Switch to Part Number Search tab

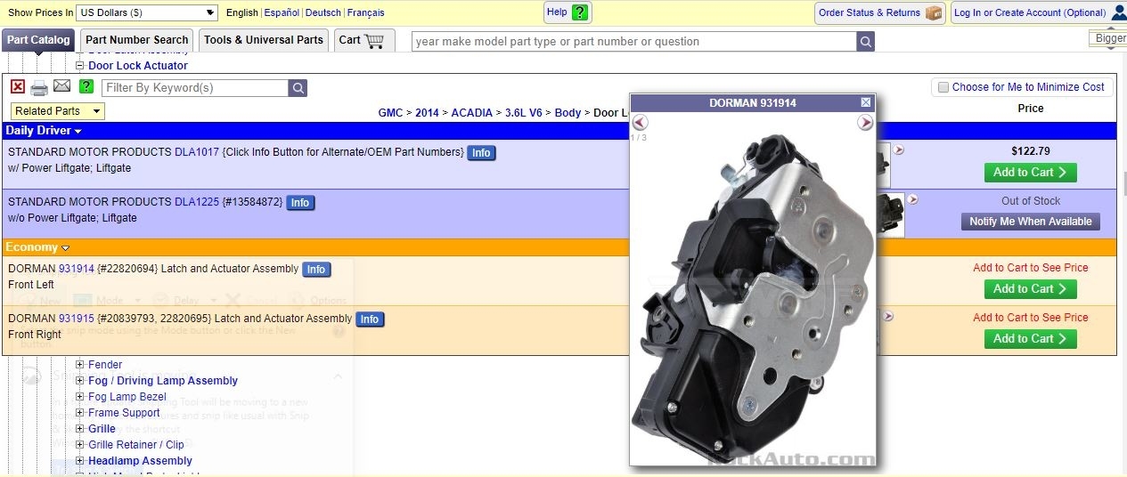[136, 40]
